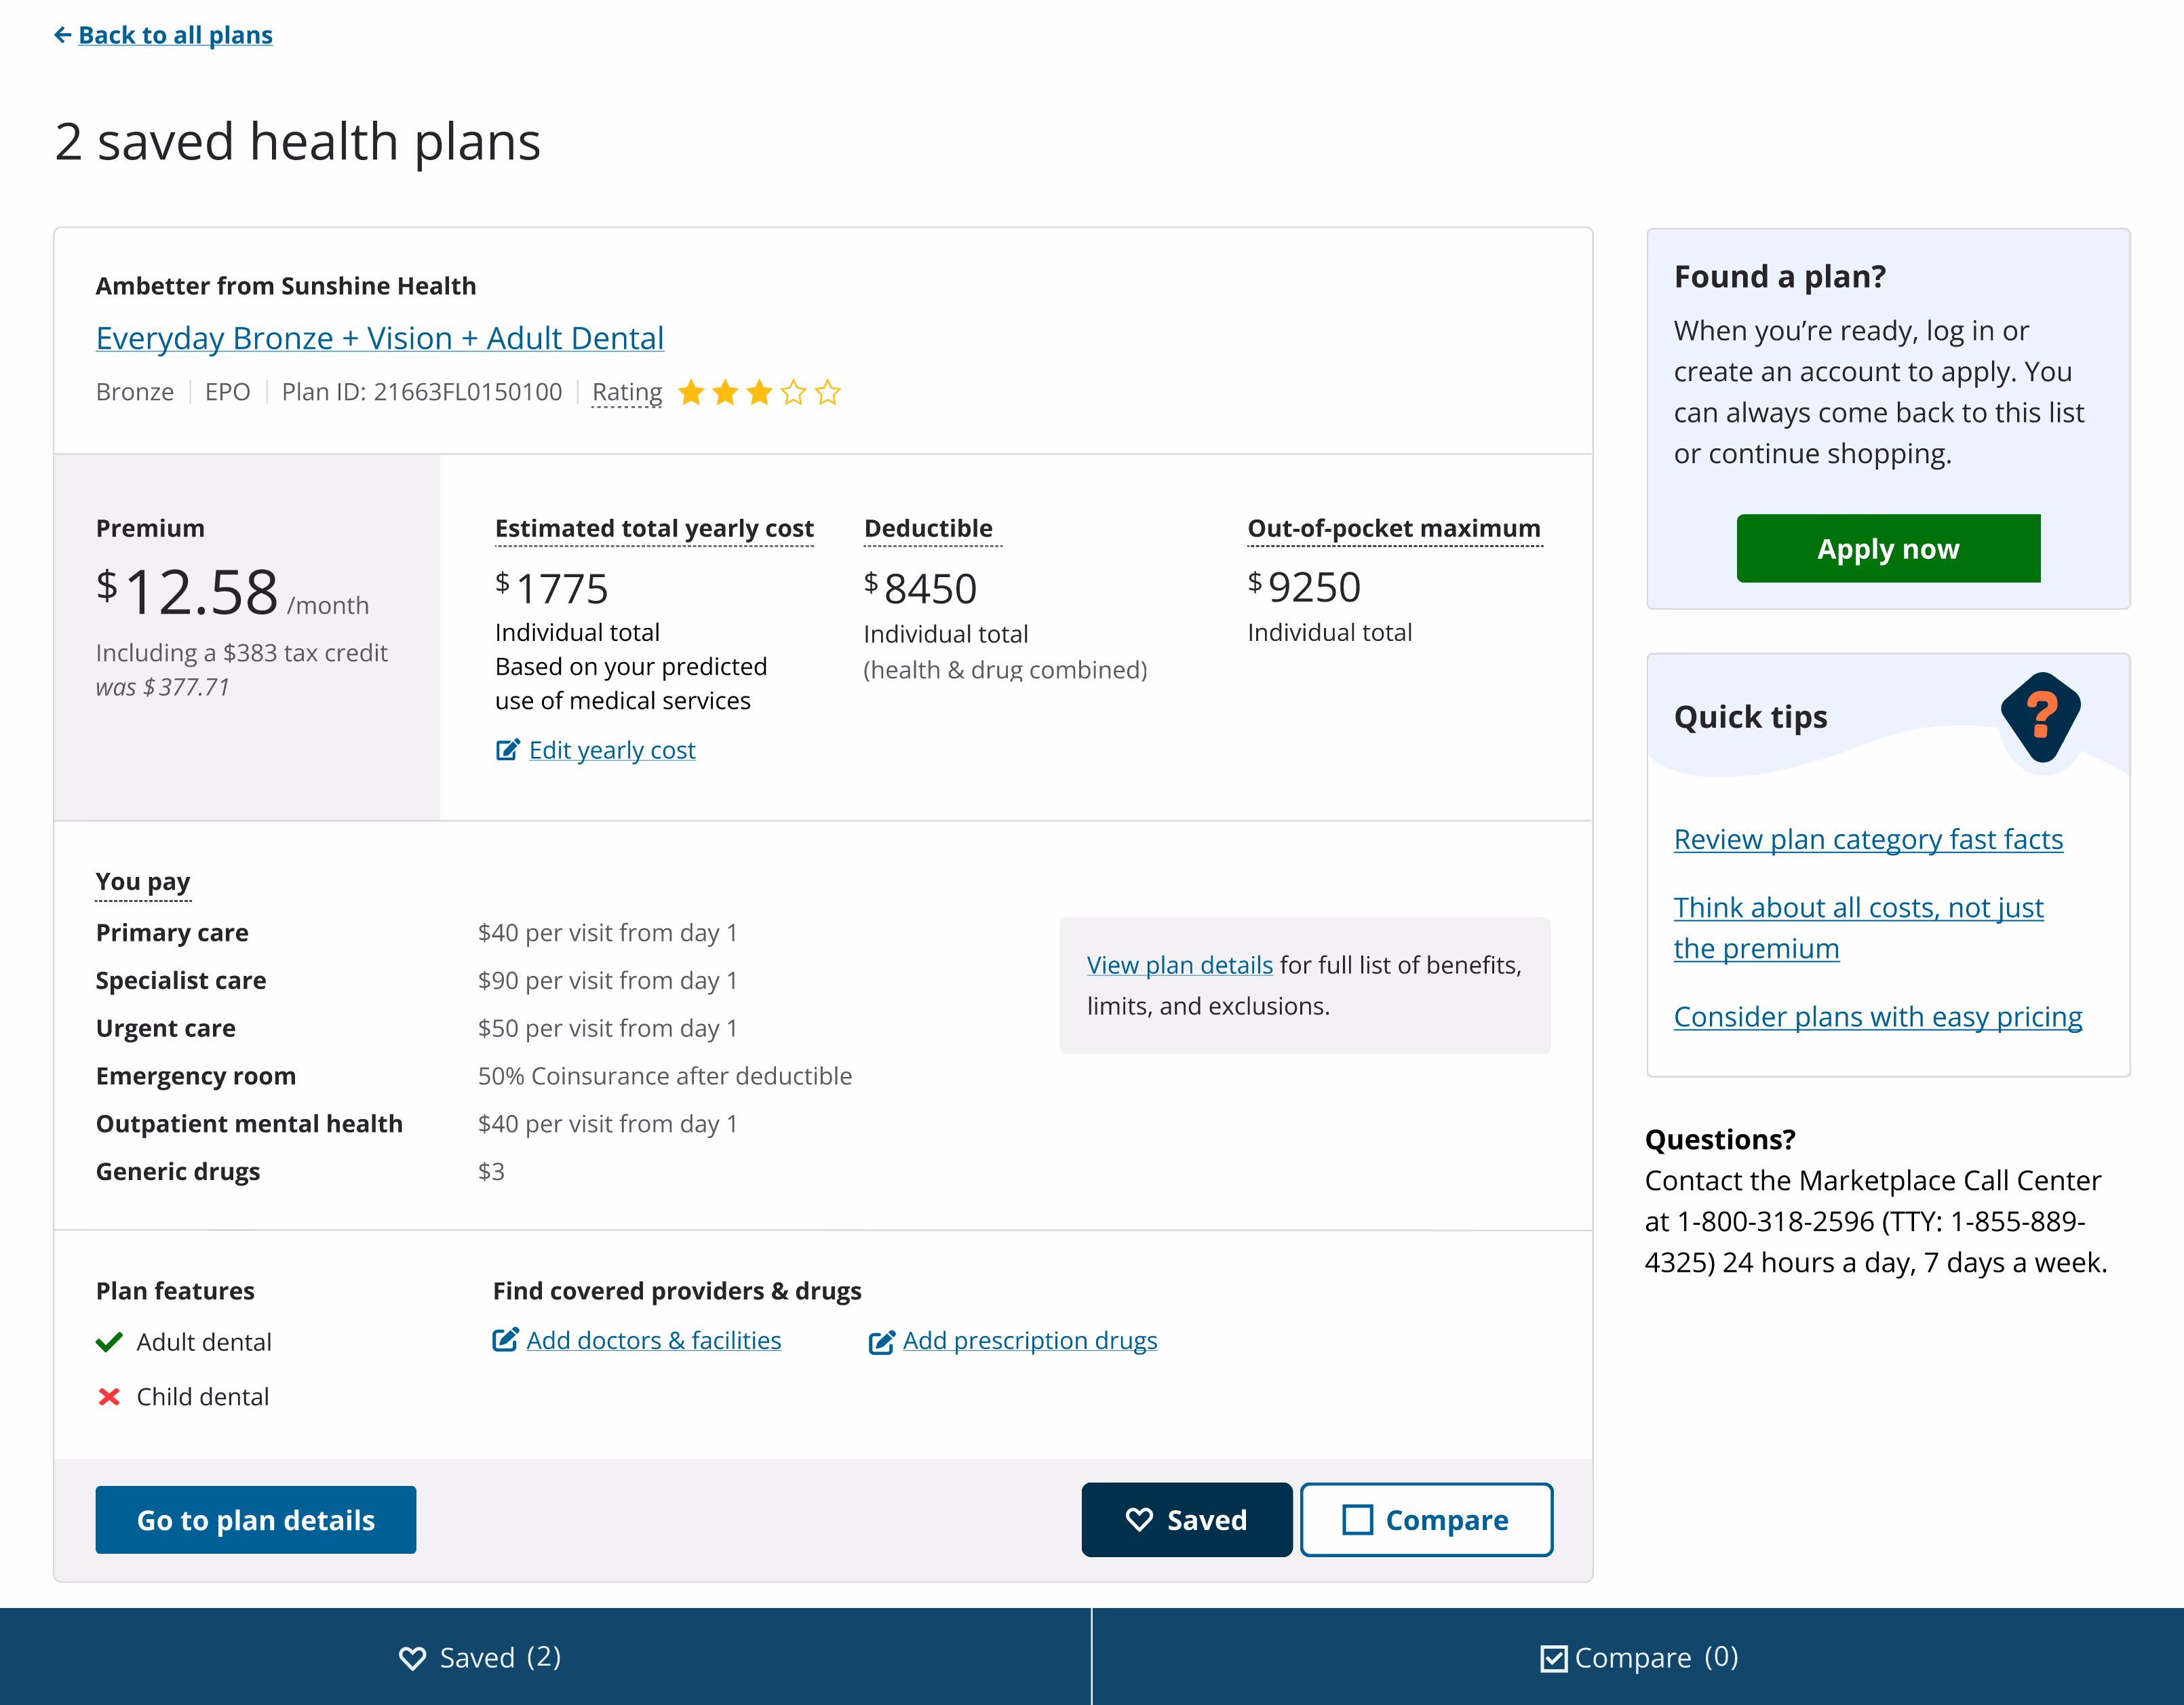Click the green checkmark next to Adult dental
This screenshot has height=1705, width=2184.
(x=109, y=1342)
